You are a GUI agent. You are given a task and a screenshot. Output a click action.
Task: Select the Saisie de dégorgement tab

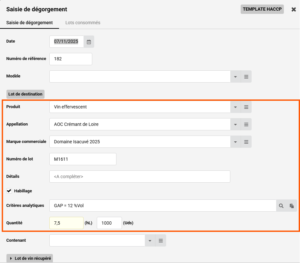click(29, 23)
